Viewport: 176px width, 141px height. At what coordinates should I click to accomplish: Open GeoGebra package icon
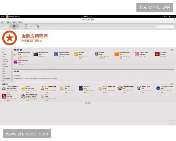tap(62, 88)
